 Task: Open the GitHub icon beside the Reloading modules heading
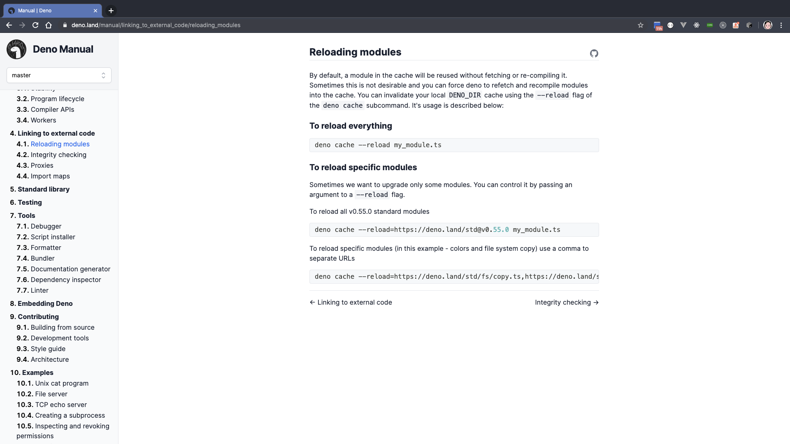pyautogui.click(x=594, y=53)
